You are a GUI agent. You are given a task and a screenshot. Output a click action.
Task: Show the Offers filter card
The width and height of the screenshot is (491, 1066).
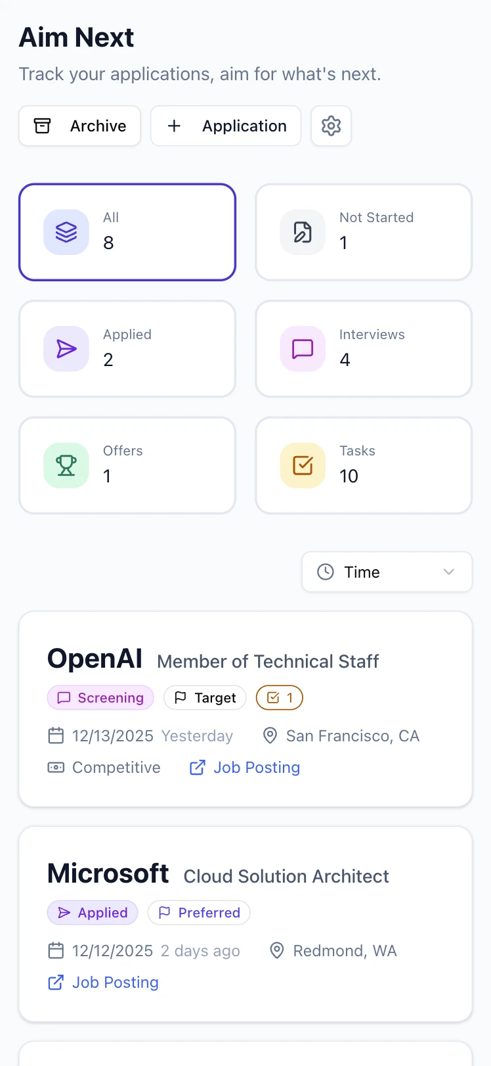point(127,465)
